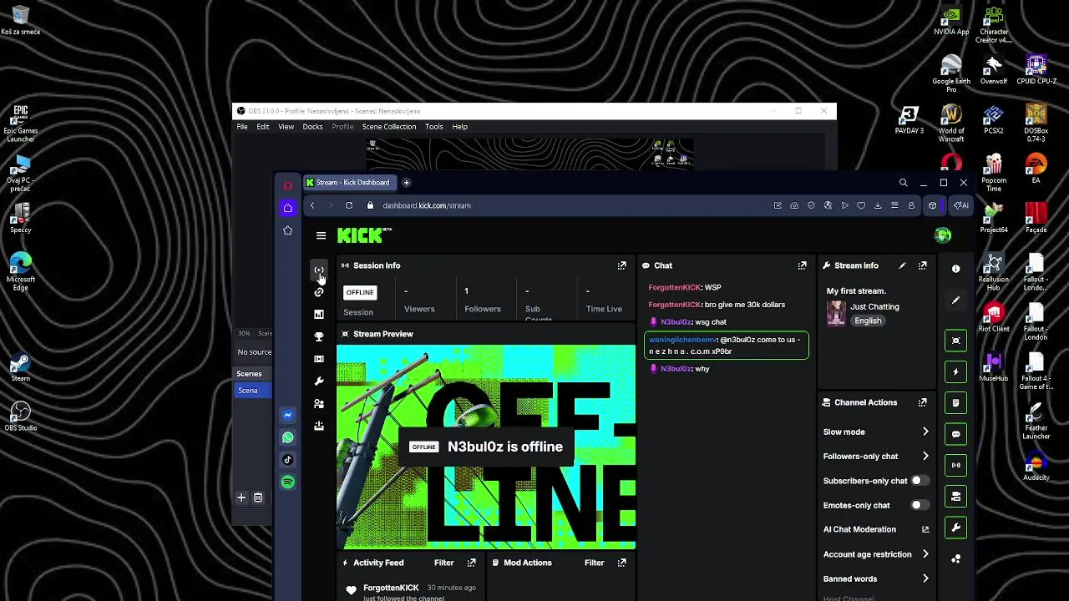Pop out the Mod Actions panel

pyautogui.click(x=621, y=563)
